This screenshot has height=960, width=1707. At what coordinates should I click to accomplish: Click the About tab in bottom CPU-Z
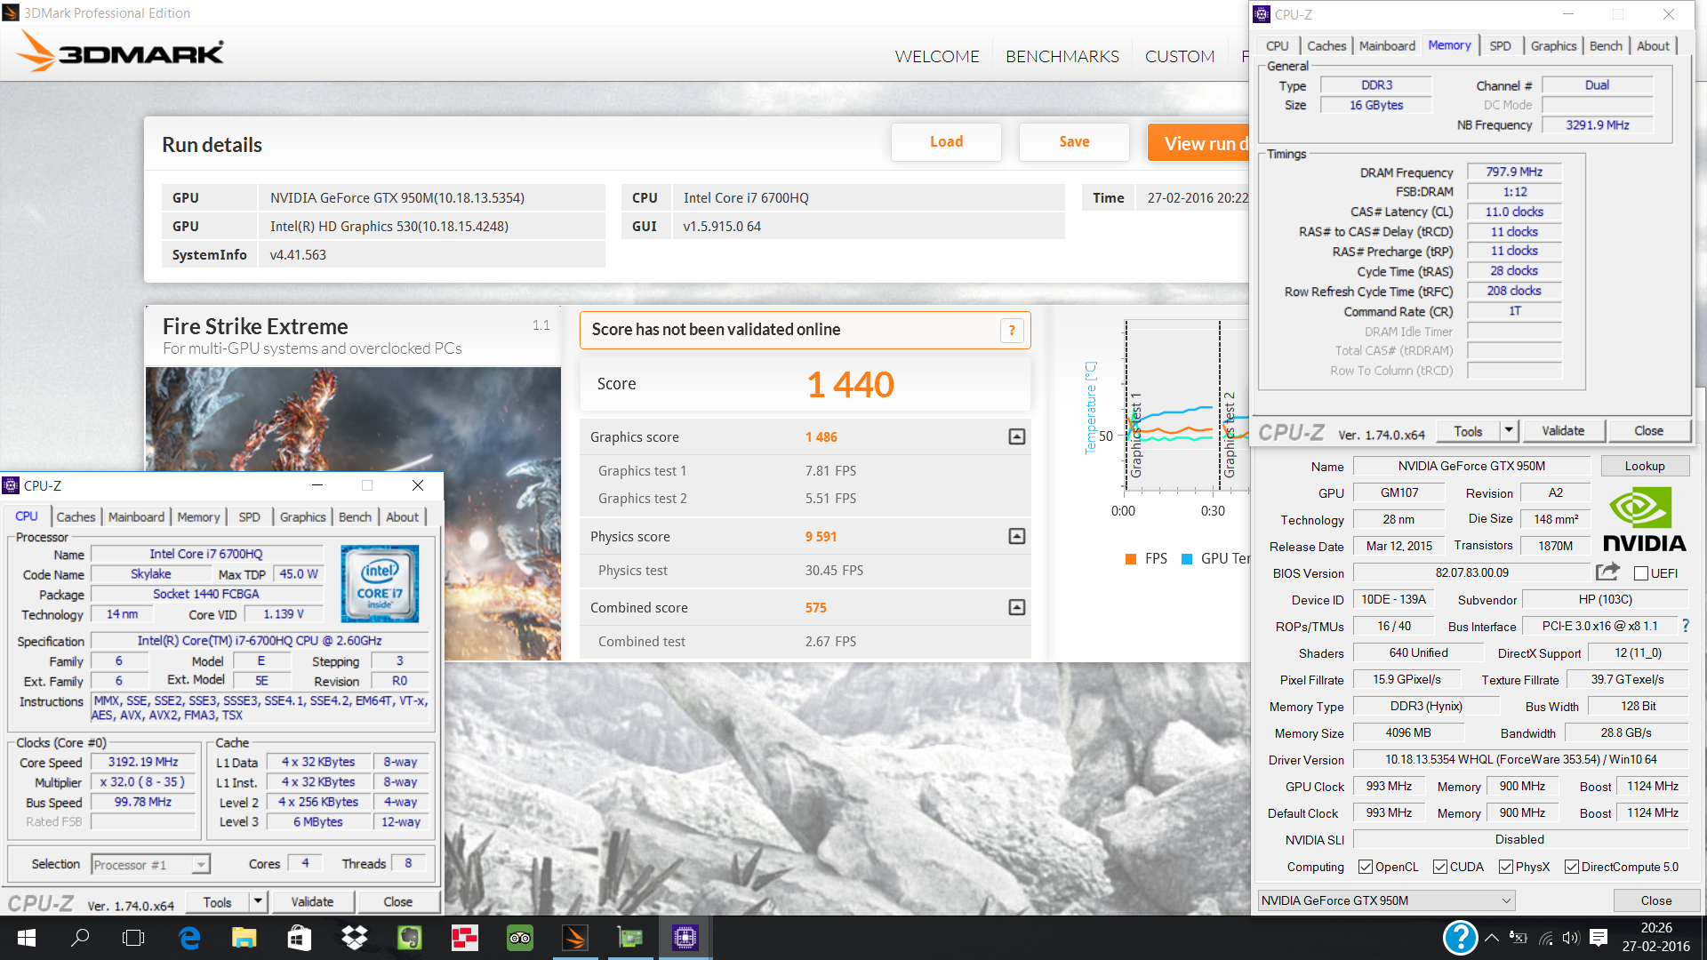(402, 516)
